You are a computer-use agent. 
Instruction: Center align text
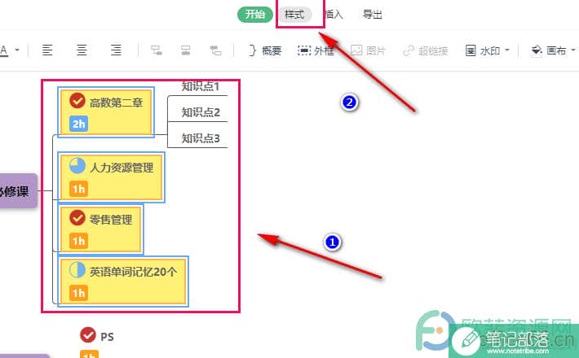tap(82, 50)
